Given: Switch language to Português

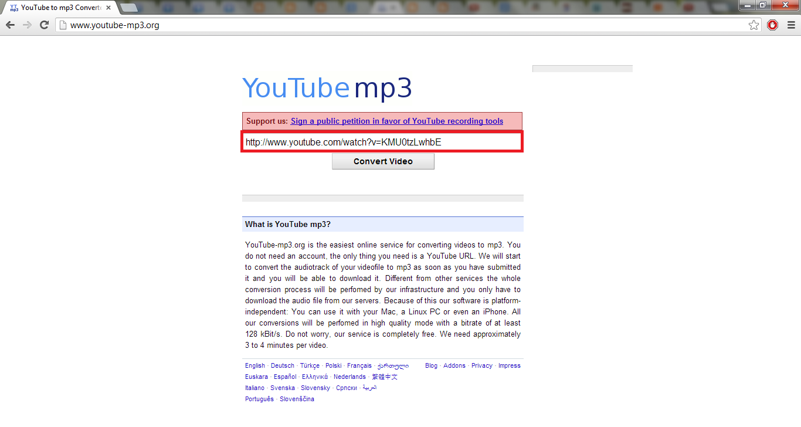Looking at the screenshot, I should pos(259,399).
